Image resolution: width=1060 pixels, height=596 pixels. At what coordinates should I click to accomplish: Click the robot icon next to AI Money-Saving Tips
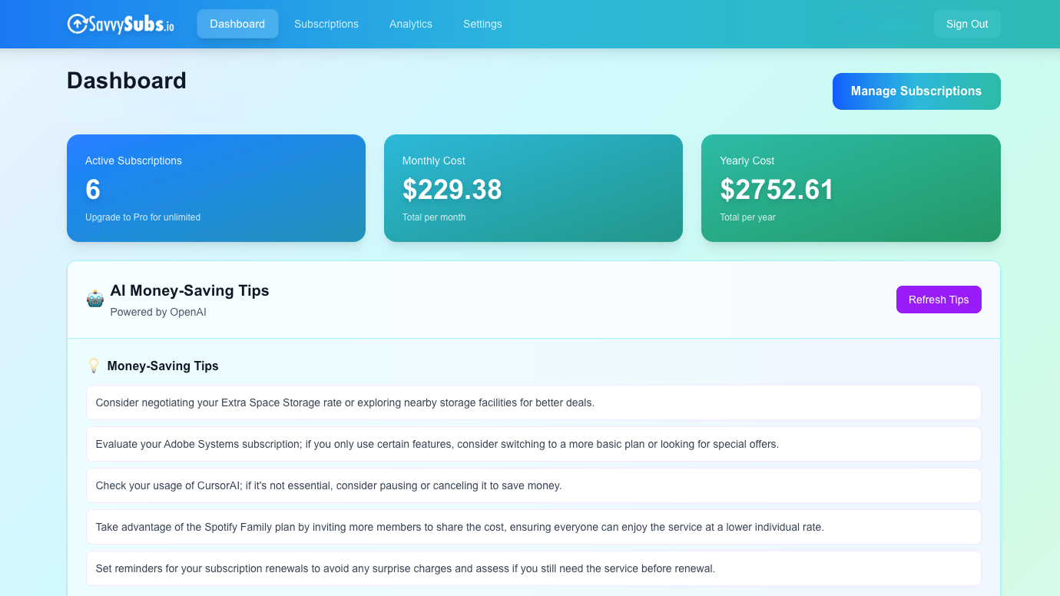click(x=94, y=298)
